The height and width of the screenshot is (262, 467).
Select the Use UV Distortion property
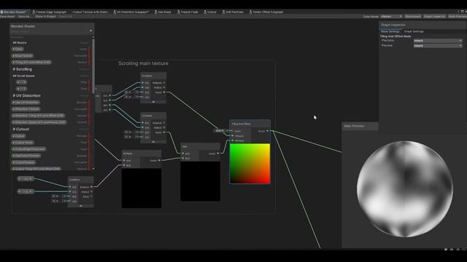[26, 103]
